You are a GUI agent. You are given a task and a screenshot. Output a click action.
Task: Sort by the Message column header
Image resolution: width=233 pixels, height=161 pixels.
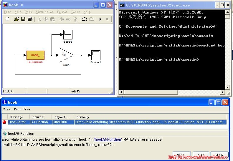(x=19, y=117)
